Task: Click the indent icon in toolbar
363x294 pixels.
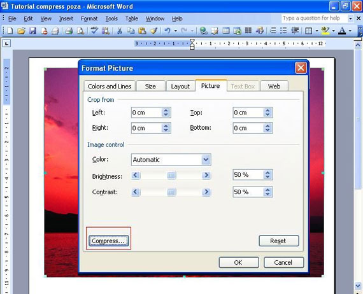Action: (295, 31)
